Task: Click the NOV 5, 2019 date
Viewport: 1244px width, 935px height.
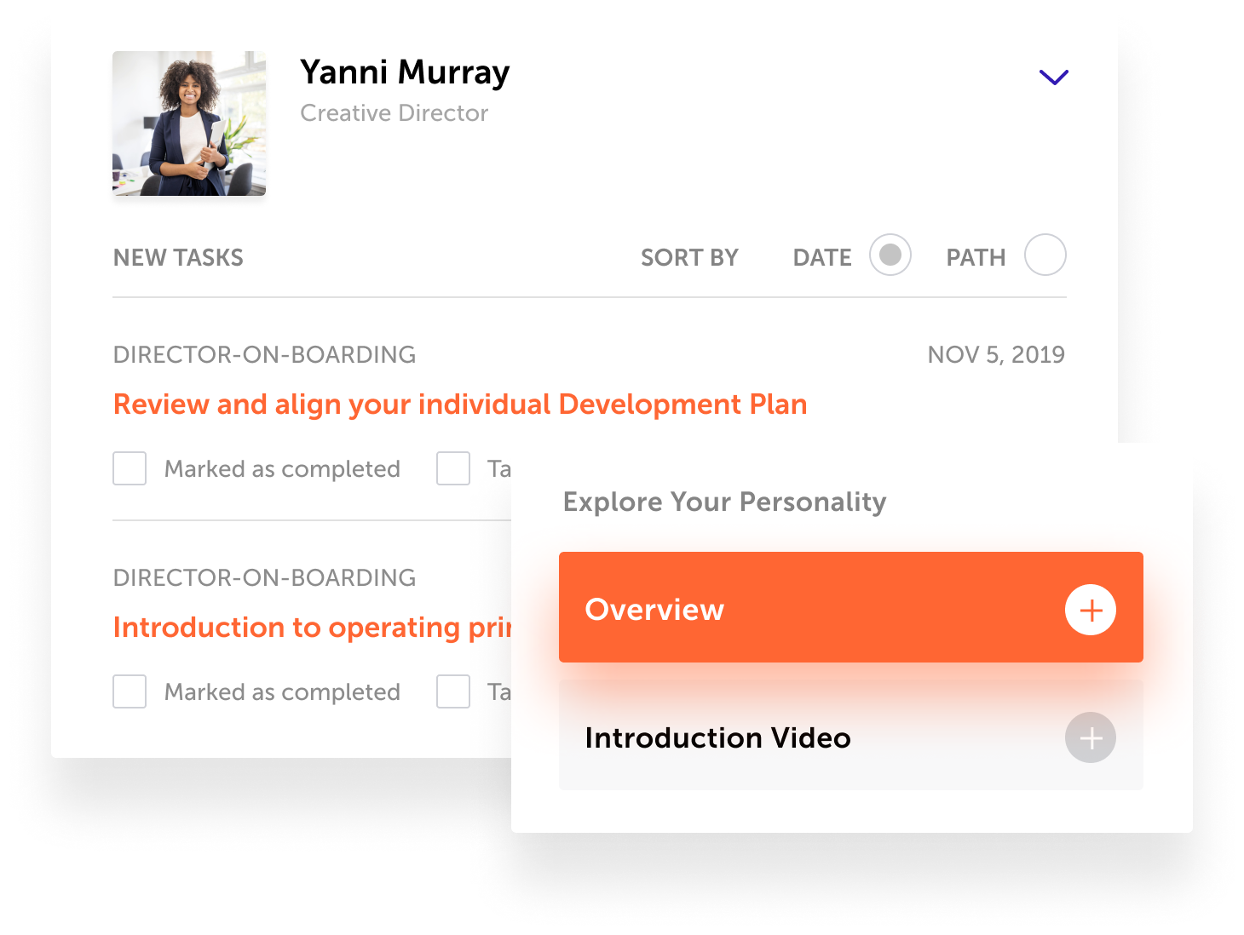Action: 996,354
